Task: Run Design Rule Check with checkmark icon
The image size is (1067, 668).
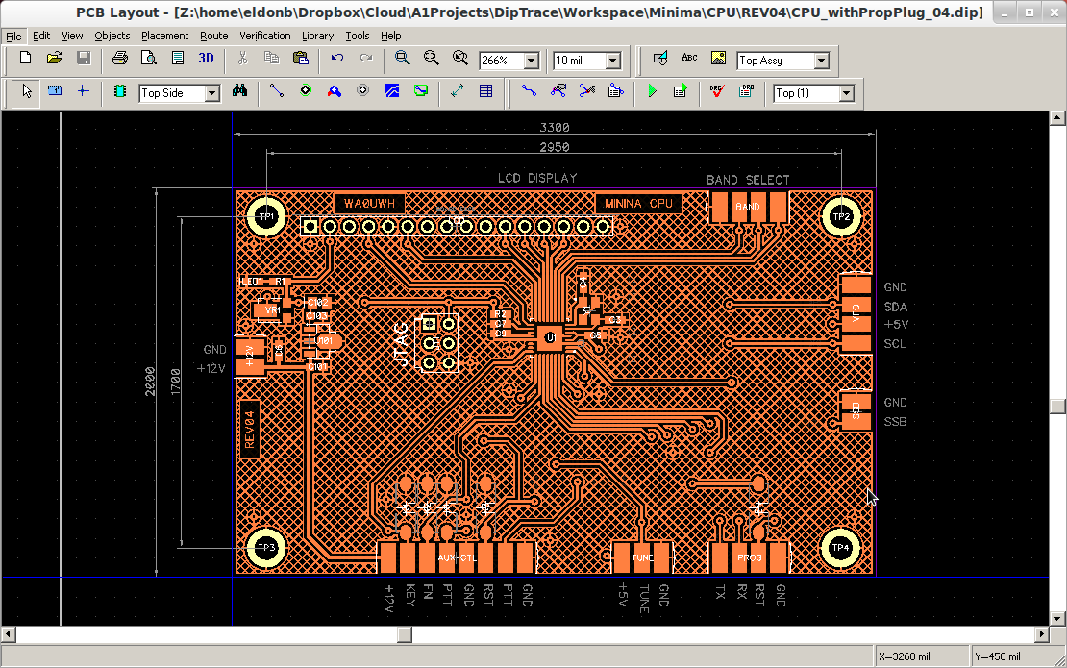Action: (717, 92)
